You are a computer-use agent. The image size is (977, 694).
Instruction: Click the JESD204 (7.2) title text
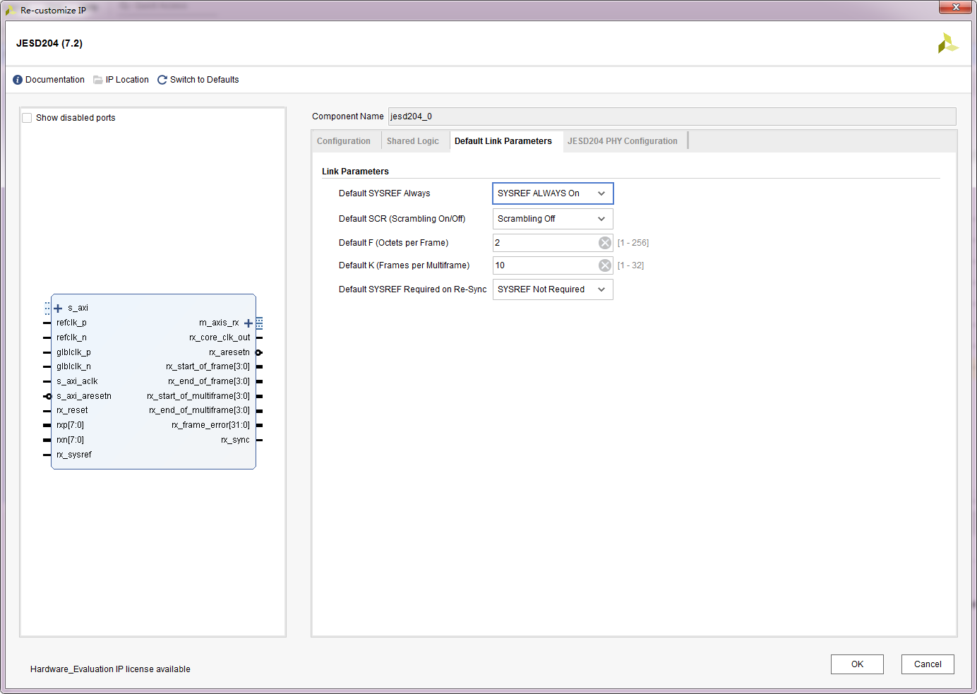click(49, 43)
